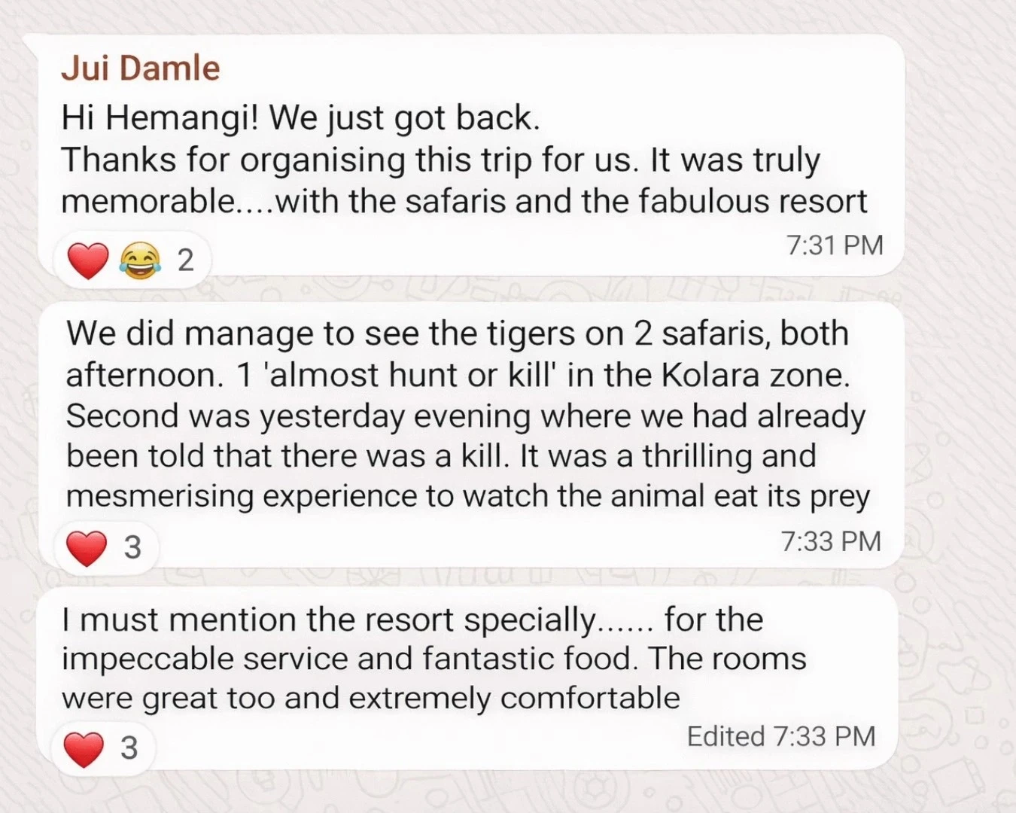Click the laughing emoji reaction
This screenshot has width=1016, height=813.
139,260
